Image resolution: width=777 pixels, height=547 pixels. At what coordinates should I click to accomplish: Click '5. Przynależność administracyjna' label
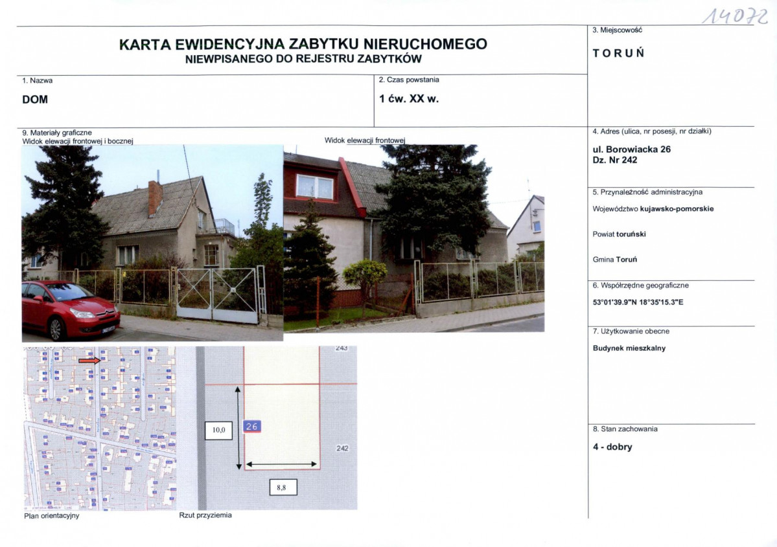647,192
